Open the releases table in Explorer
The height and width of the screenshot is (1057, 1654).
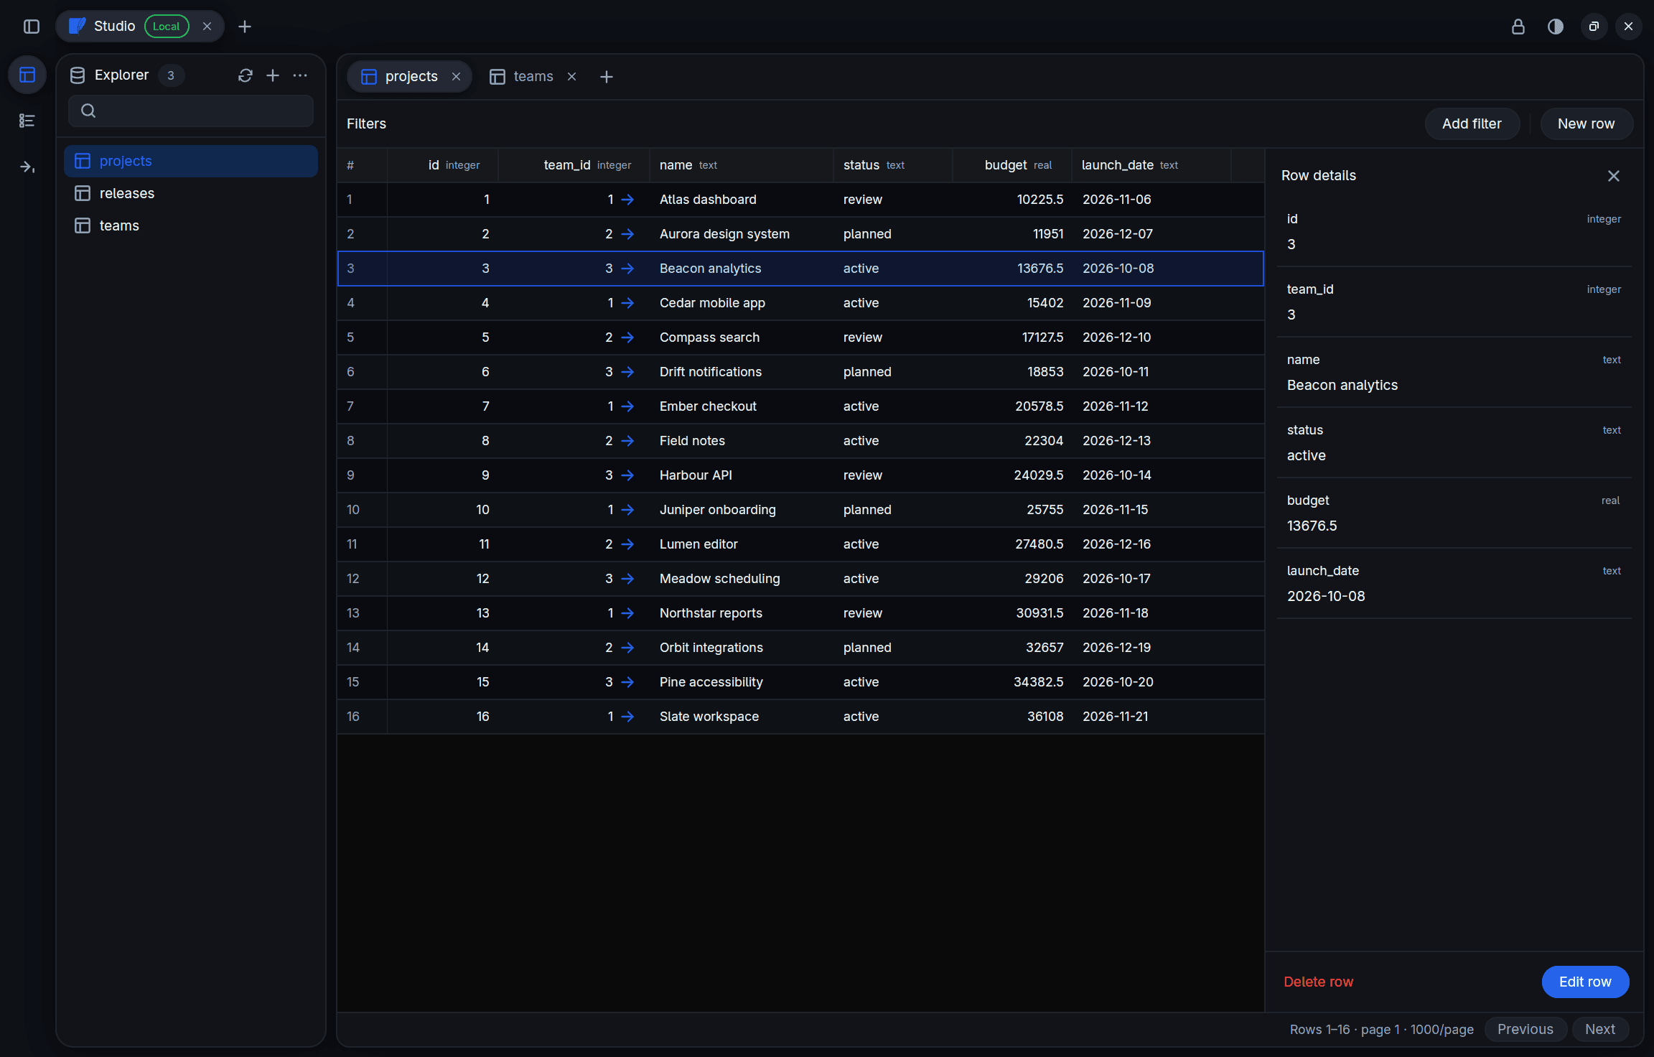pos(191,193)
